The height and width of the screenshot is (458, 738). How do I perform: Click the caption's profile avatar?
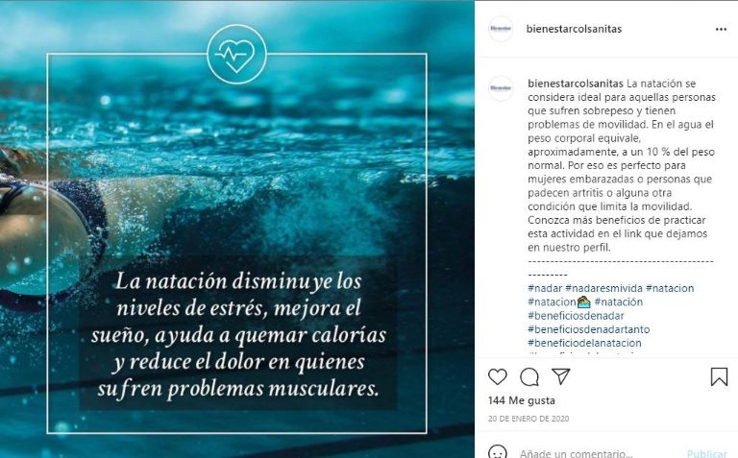[x=501, y=88]
